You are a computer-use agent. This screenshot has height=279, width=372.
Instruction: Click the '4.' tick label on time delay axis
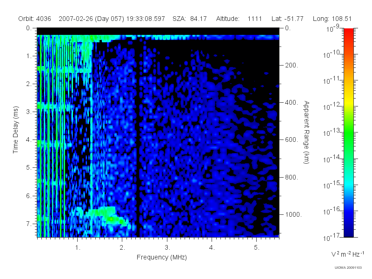[x=29, y=140]
